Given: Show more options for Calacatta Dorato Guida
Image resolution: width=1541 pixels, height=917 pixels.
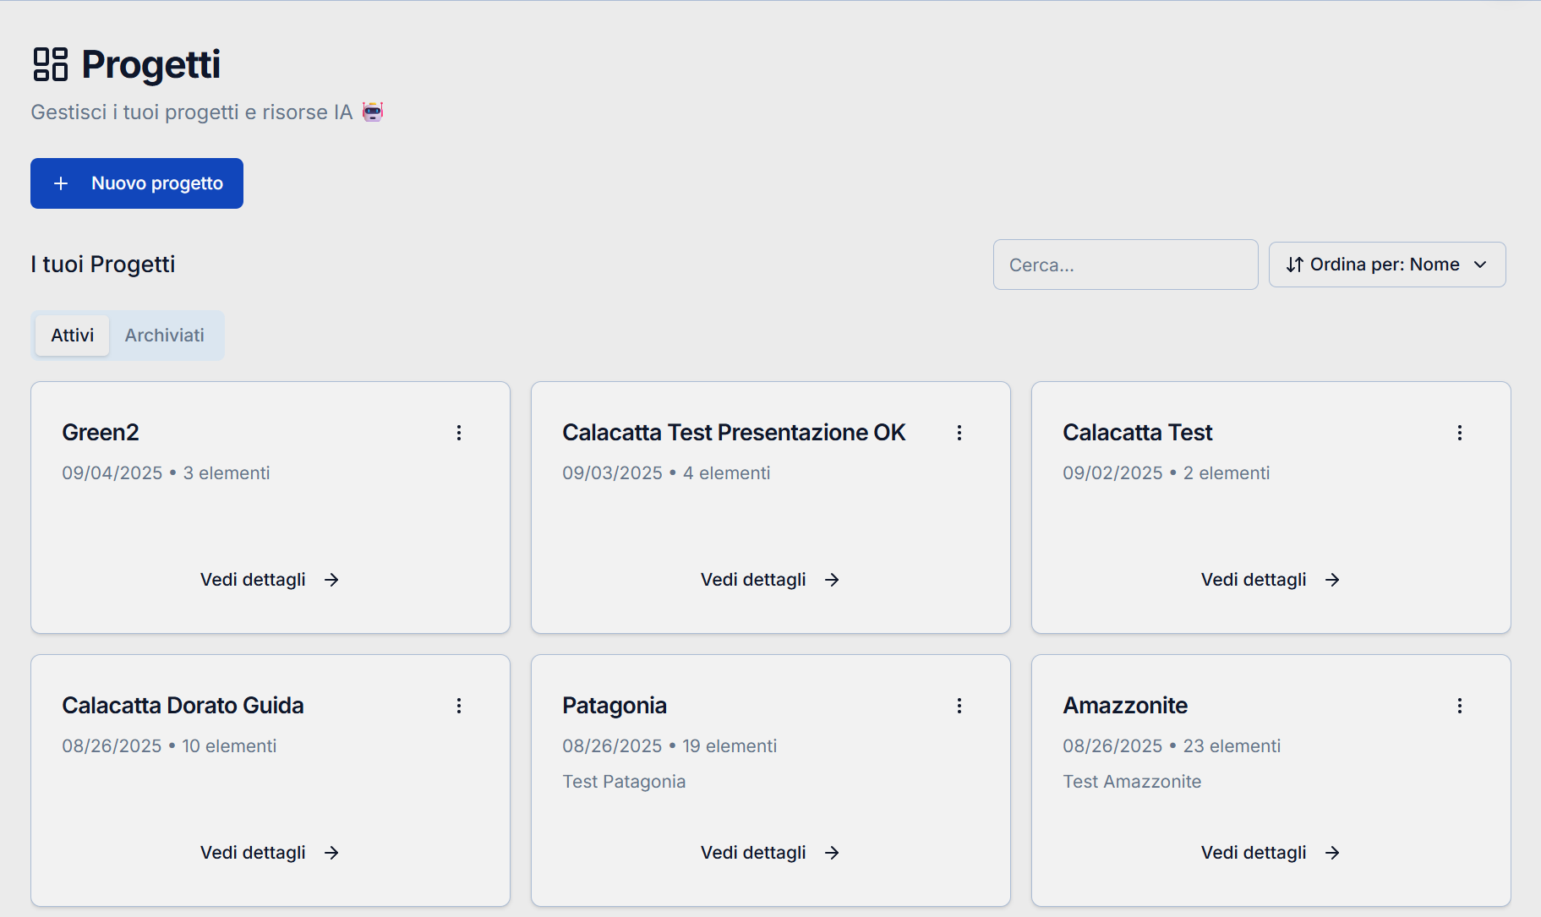Looking at the screenshot, I should pyautogui.click(x=459, y=706).
